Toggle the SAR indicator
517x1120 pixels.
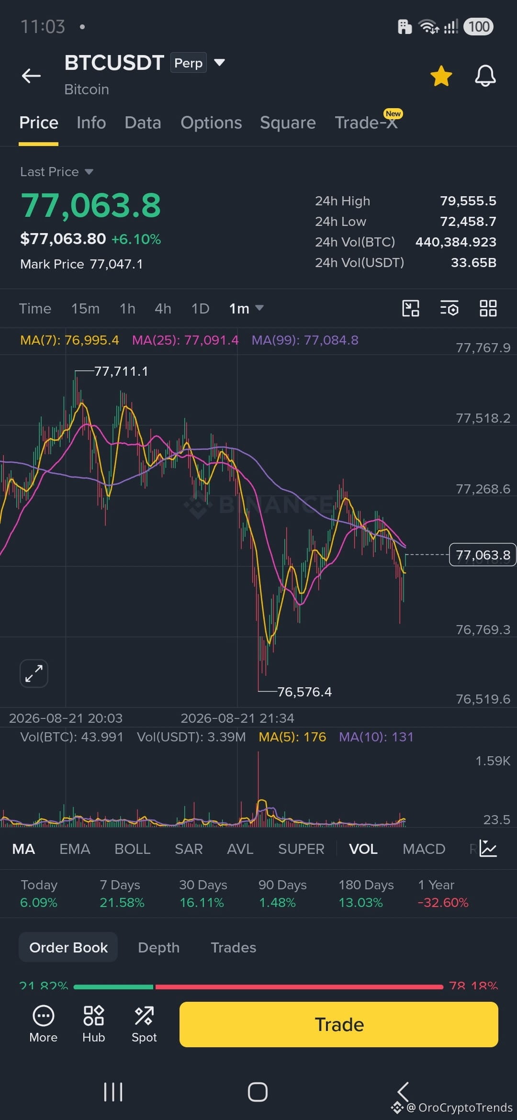click(x=189, y=849)
